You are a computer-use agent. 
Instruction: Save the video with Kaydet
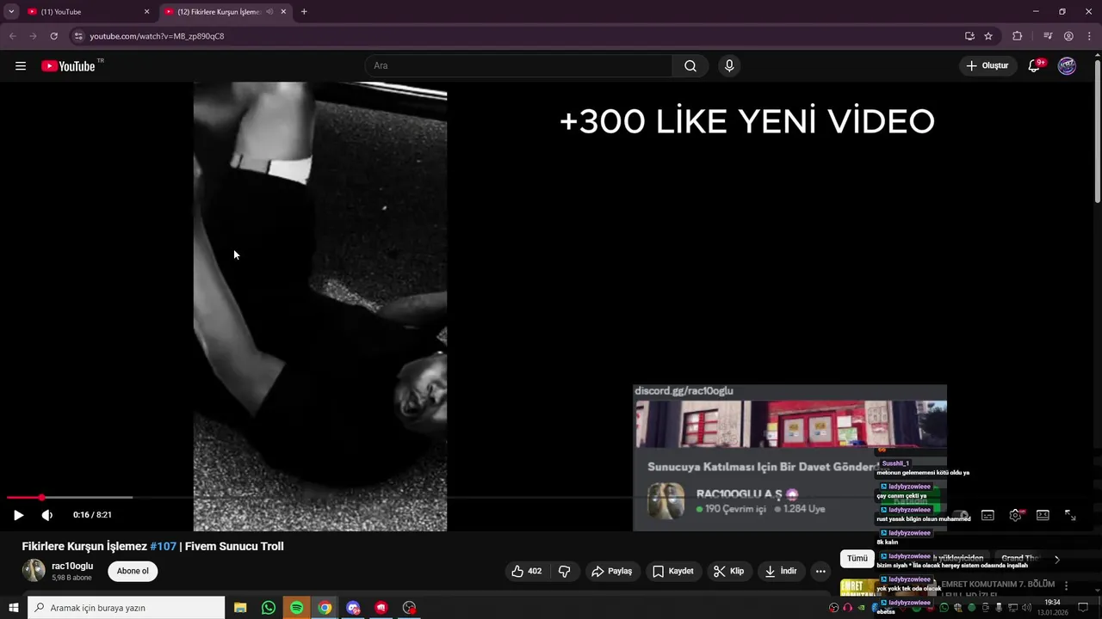tap(672, 571)
